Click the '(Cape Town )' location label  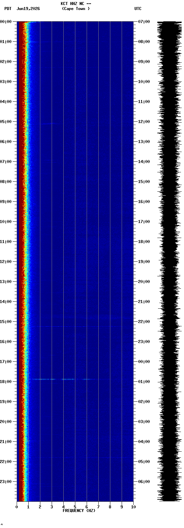click(76, 9)
